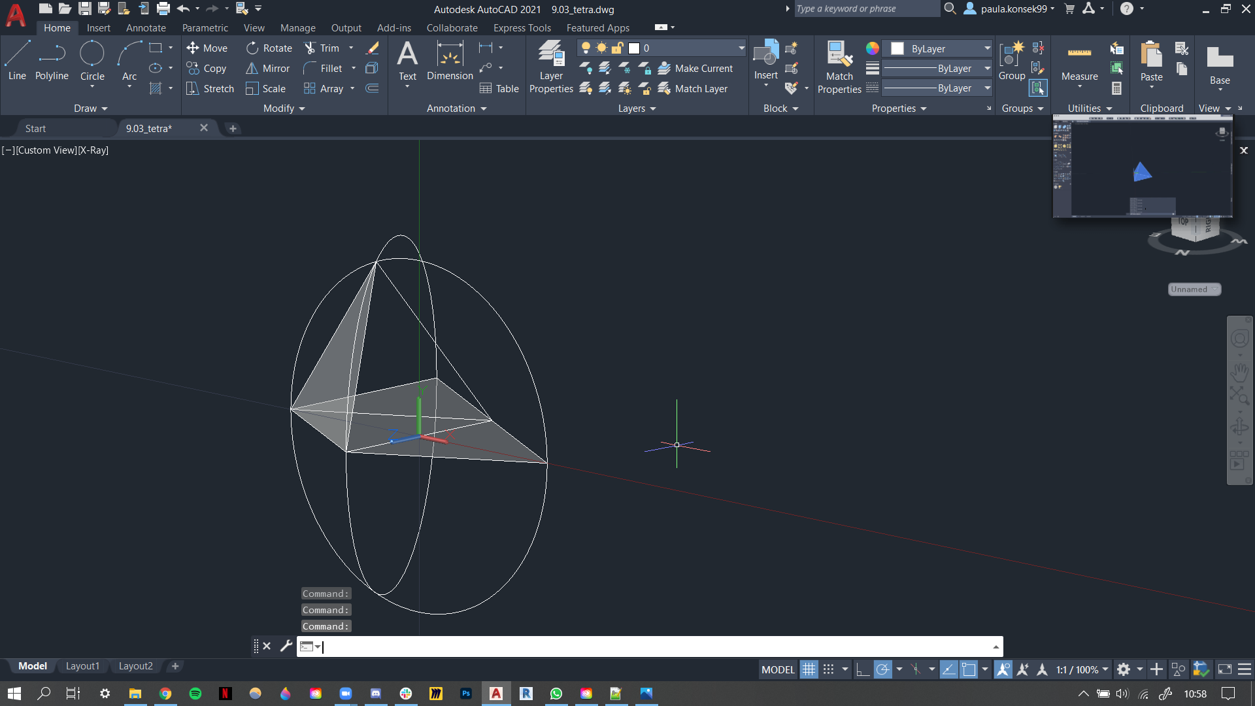Click the Group tool
The image size is (1255, 706).
tap(1012, 60)
